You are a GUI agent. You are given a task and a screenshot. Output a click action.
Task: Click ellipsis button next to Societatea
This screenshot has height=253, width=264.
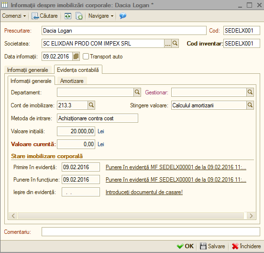tap(168, 44)
